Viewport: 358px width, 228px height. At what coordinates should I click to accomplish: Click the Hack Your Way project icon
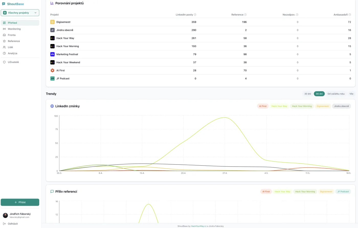52,38
